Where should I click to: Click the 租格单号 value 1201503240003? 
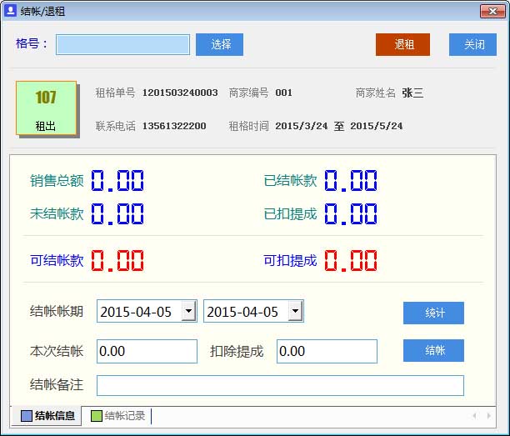(180, 93)
